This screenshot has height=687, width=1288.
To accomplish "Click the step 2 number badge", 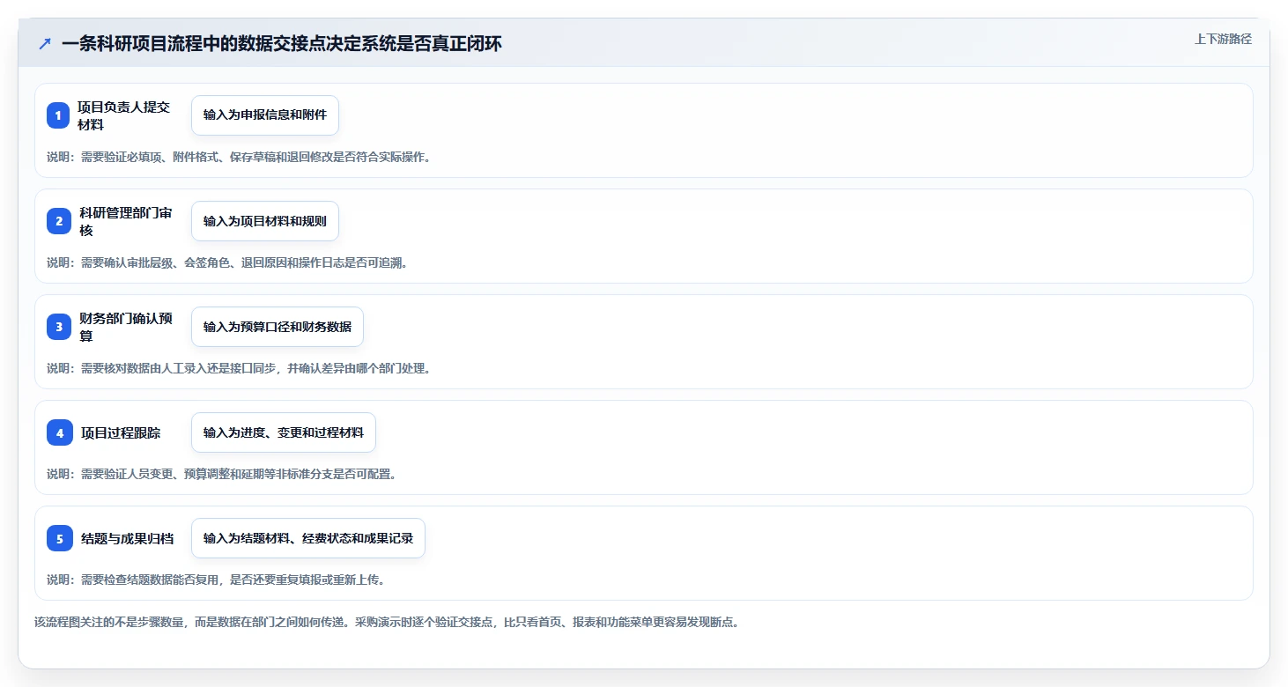I will pos(59,221).
